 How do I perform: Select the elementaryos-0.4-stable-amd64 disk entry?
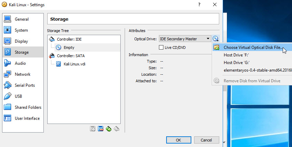point(252,71)
